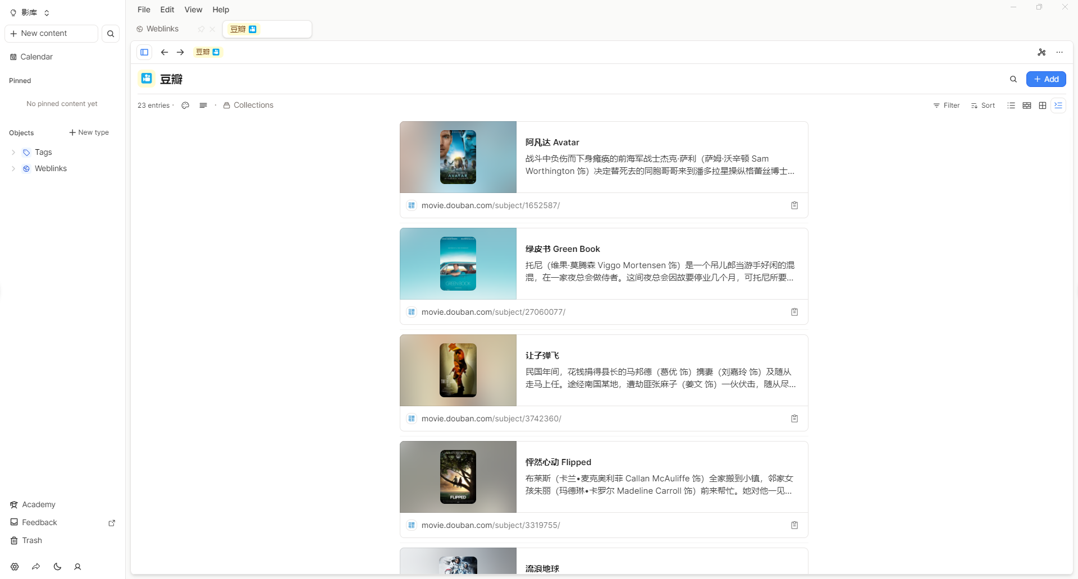
Task: Switch to the Weblinks tab
Action: [x=162, y=29]
